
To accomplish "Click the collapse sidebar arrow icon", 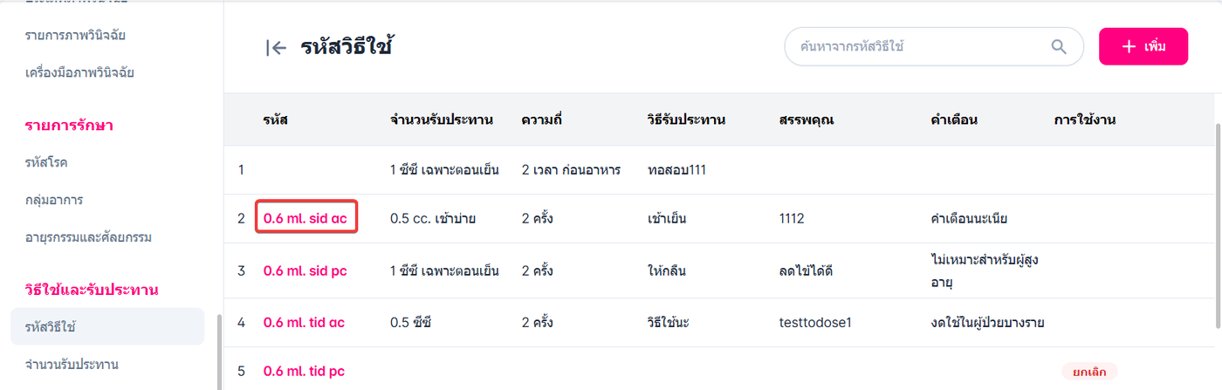I will coord(276,48).
